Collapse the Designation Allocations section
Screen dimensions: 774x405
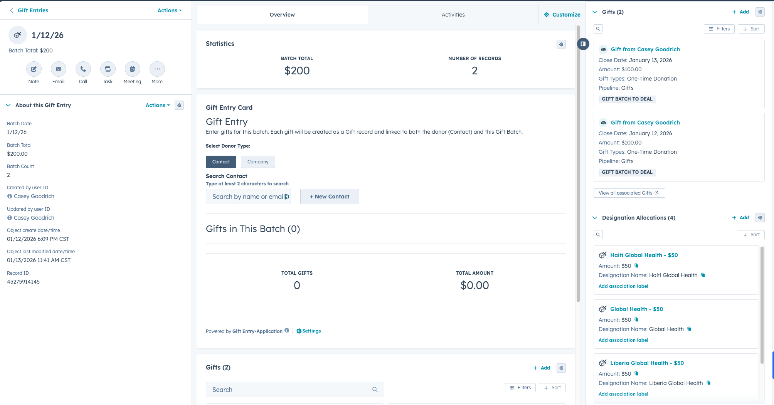[x=595, y=218]
